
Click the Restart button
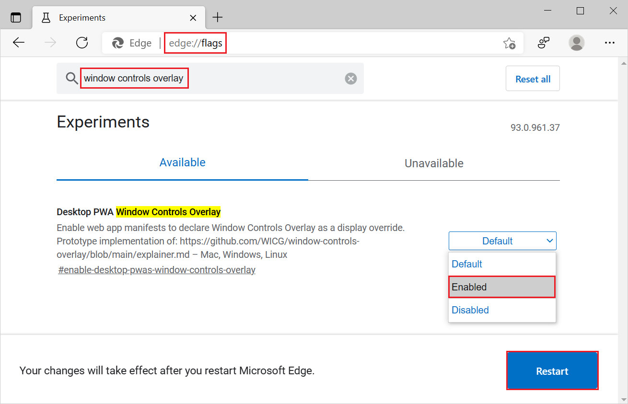[552, 371]
